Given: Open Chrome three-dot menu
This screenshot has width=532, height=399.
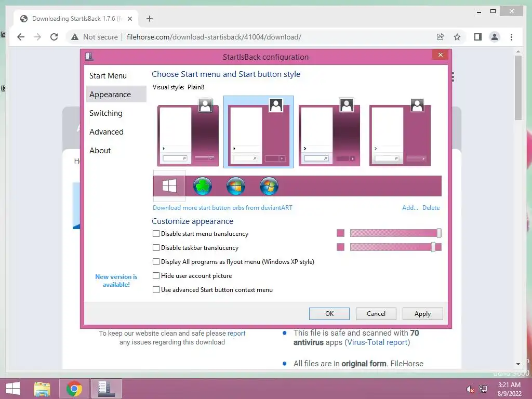Looking at the screenshot, I should pos(511,37).
